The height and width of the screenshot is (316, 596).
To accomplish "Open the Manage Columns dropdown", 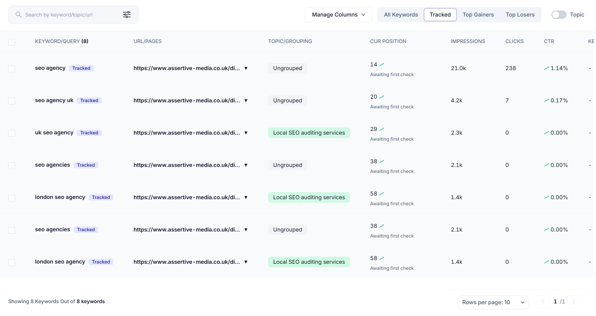I will [x=338, y=15].
